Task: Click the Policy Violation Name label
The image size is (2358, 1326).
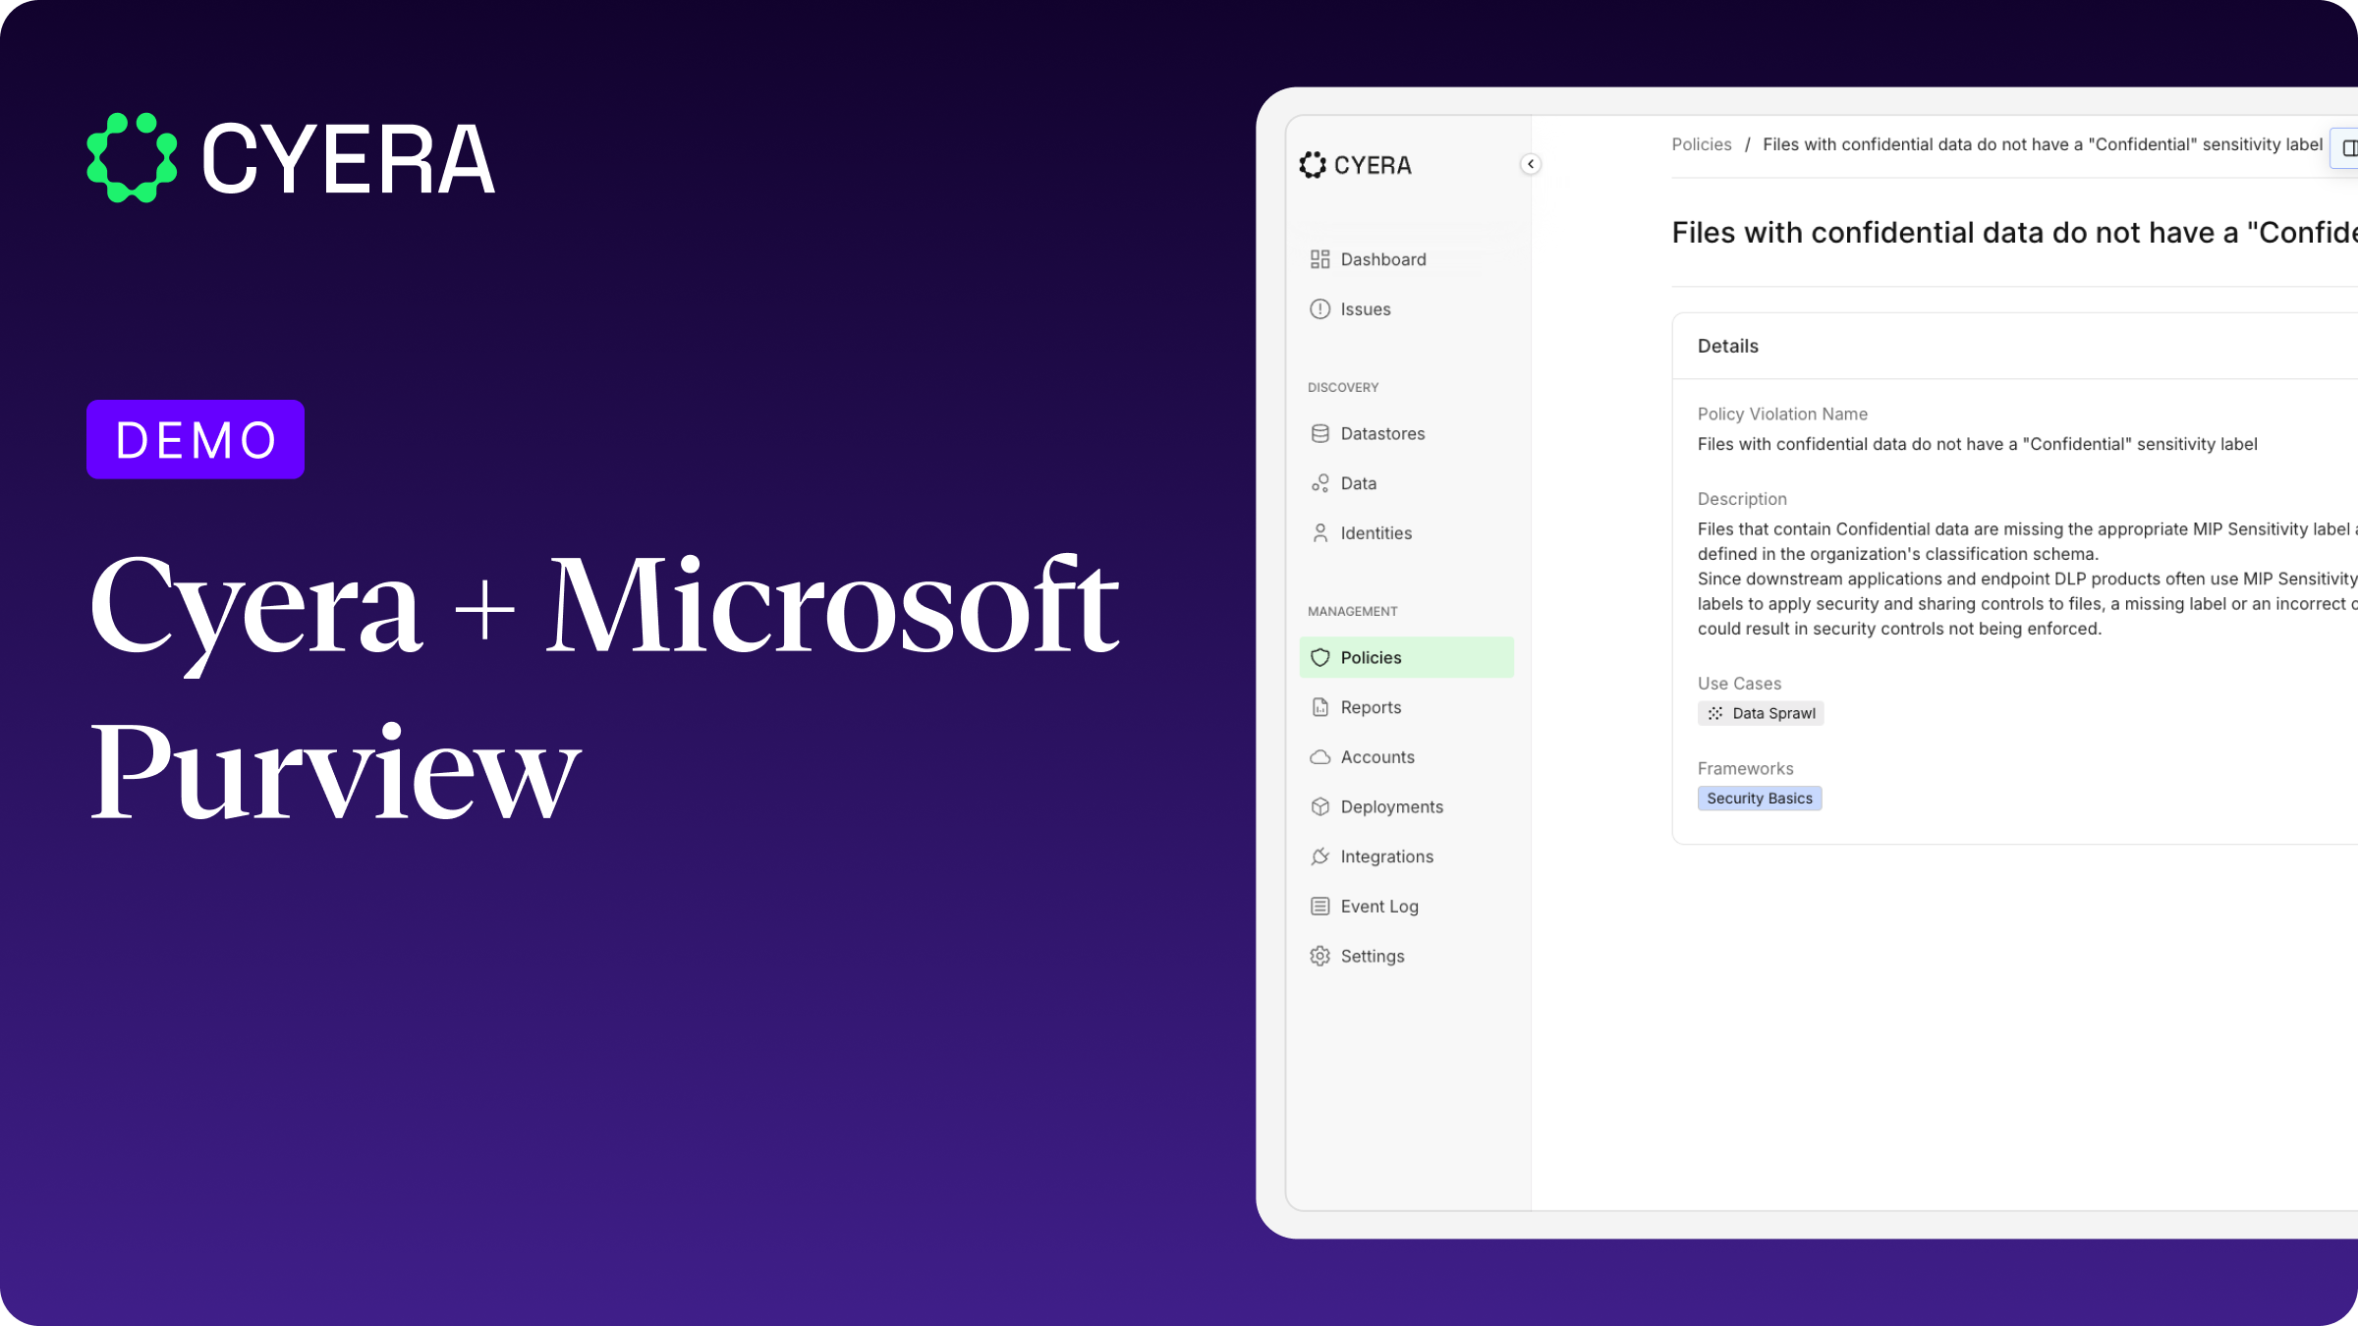Action: point(1782,414)
